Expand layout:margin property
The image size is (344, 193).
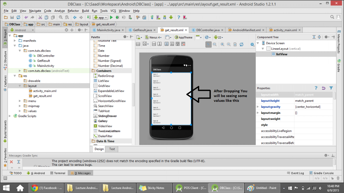click(258, 113)
